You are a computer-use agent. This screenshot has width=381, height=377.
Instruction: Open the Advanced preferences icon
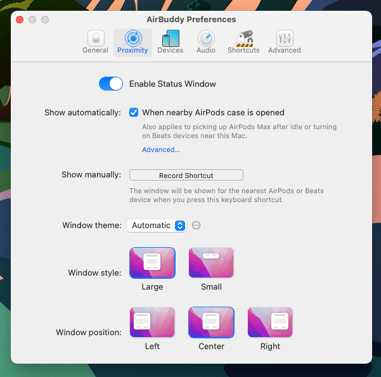(x=284, y=39)
